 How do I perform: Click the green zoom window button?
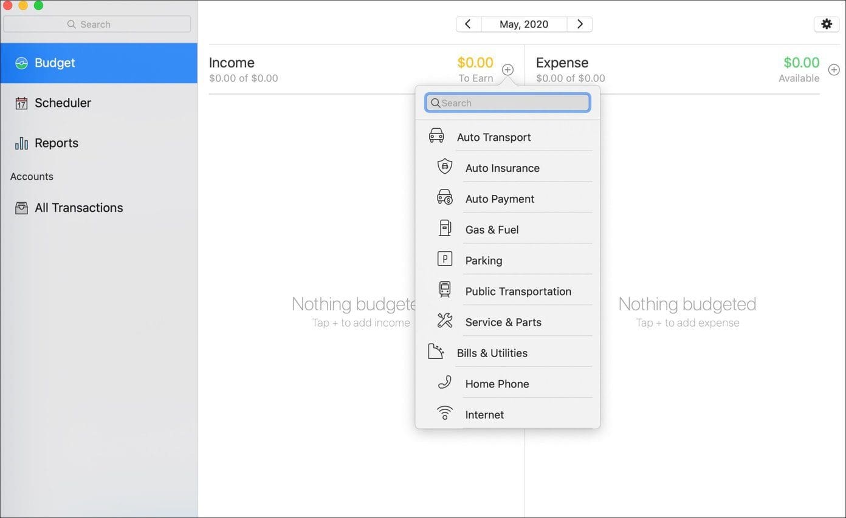click(38, 5)
